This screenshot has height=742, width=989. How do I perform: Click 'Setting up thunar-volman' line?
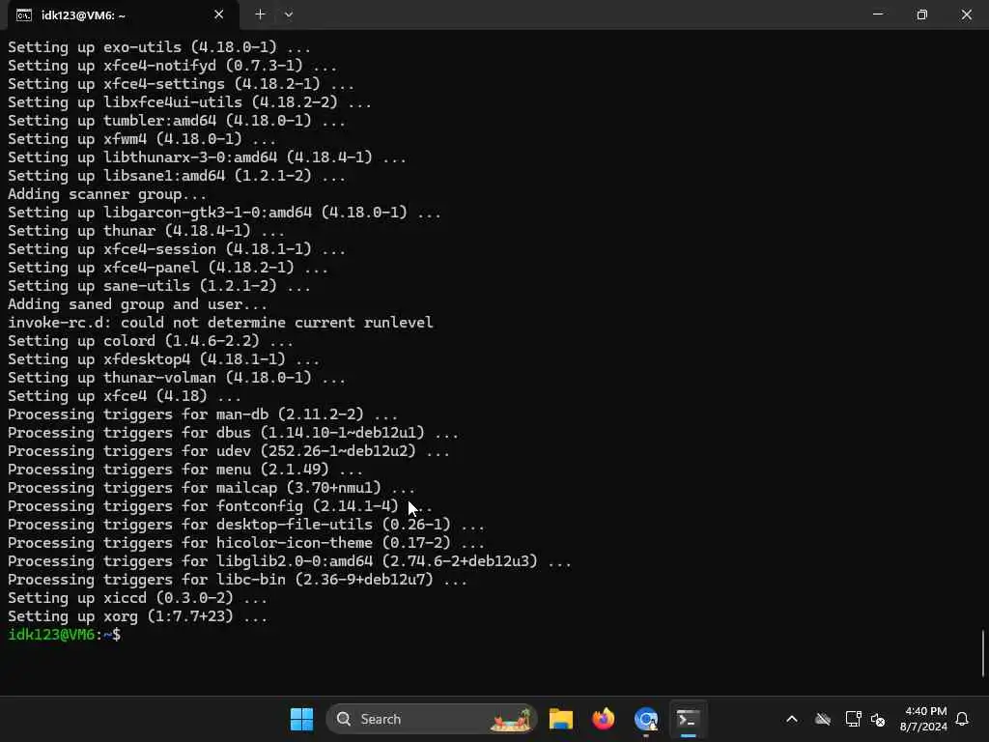pos(177,378)
